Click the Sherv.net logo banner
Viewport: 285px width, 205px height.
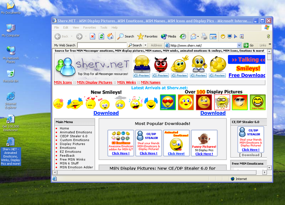pyautogui.click(x=93, y=67)
